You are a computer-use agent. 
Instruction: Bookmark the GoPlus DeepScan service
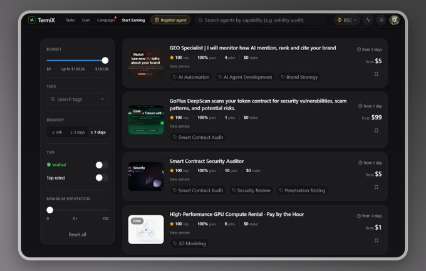377,131
